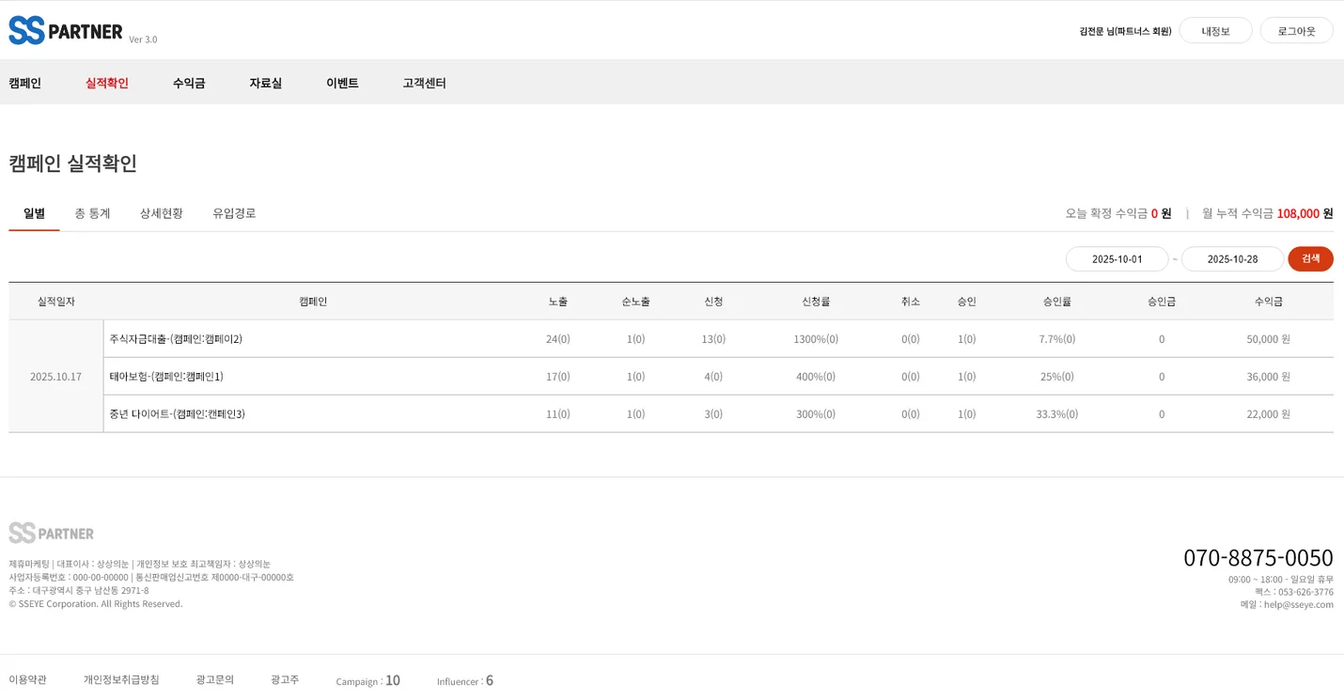1344x699 pixels.
Task: Click the start date field 2025-10-01
Action: (x=1117, y=259)
